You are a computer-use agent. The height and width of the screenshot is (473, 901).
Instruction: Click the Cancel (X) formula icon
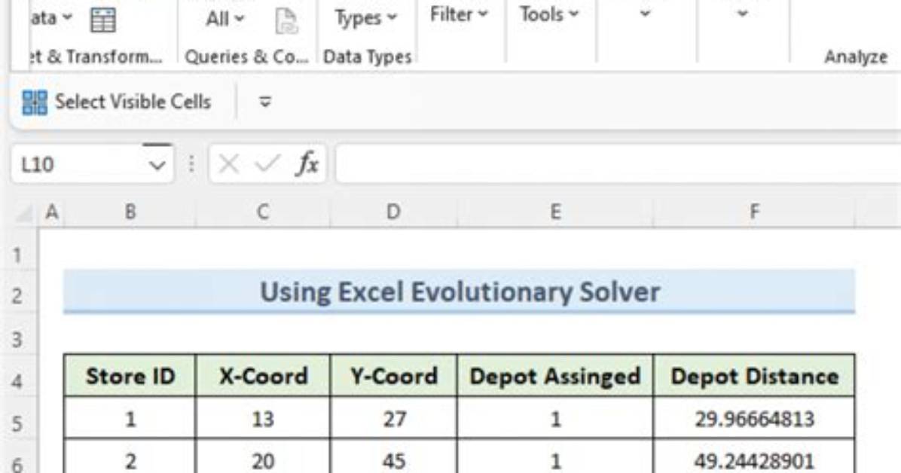229,164
